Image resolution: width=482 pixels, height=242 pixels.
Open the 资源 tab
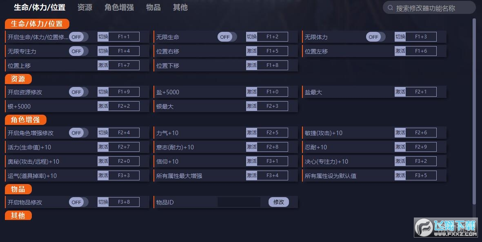point(84,7)
